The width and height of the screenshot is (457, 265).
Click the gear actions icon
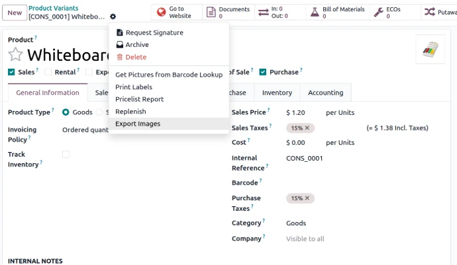point(113,17)
